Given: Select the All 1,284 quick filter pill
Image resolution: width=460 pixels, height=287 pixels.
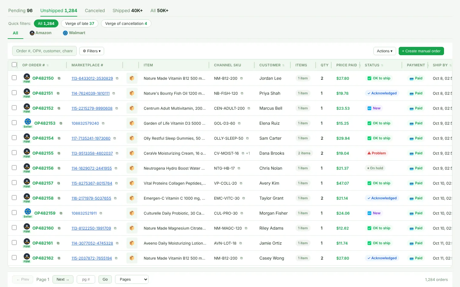Looking at the screenshot, I should pos(46,24).
